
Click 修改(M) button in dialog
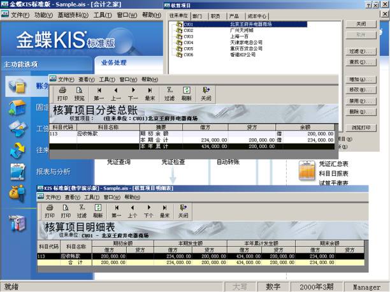tap(361, 90)
